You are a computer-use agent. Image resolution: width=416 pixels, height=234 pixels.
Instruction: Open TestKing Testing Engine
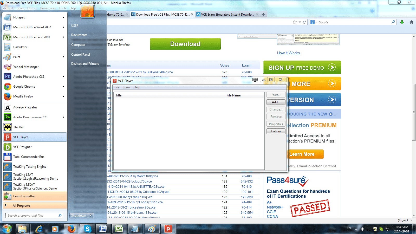coord(35,167)
